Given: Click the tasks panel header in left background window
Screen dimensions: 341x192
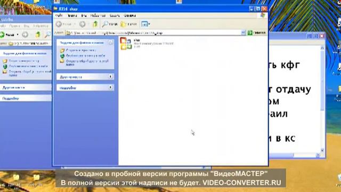Looking at the screenshot, I should click(26, 53).
